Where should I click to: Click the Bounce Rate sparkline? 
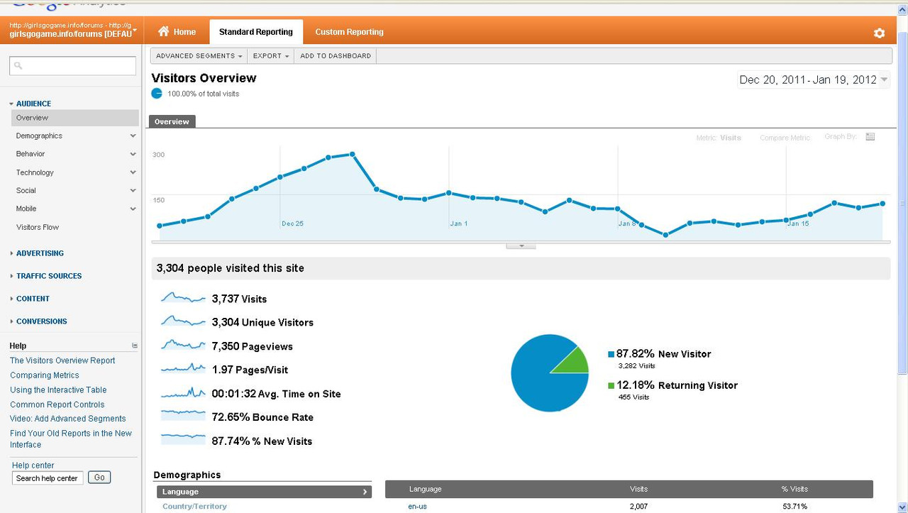tap(183, 417)
